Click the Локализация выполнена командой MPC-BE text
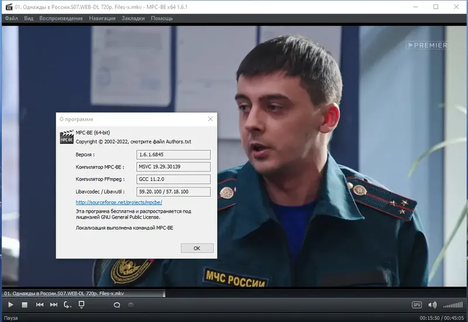This screenshot has width=468, height=322. tap(125, 228)
